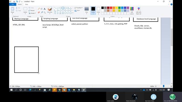Choose the Rounded rectangular callout shape
The width and height of the screenshot is (182, 102).
65,13
